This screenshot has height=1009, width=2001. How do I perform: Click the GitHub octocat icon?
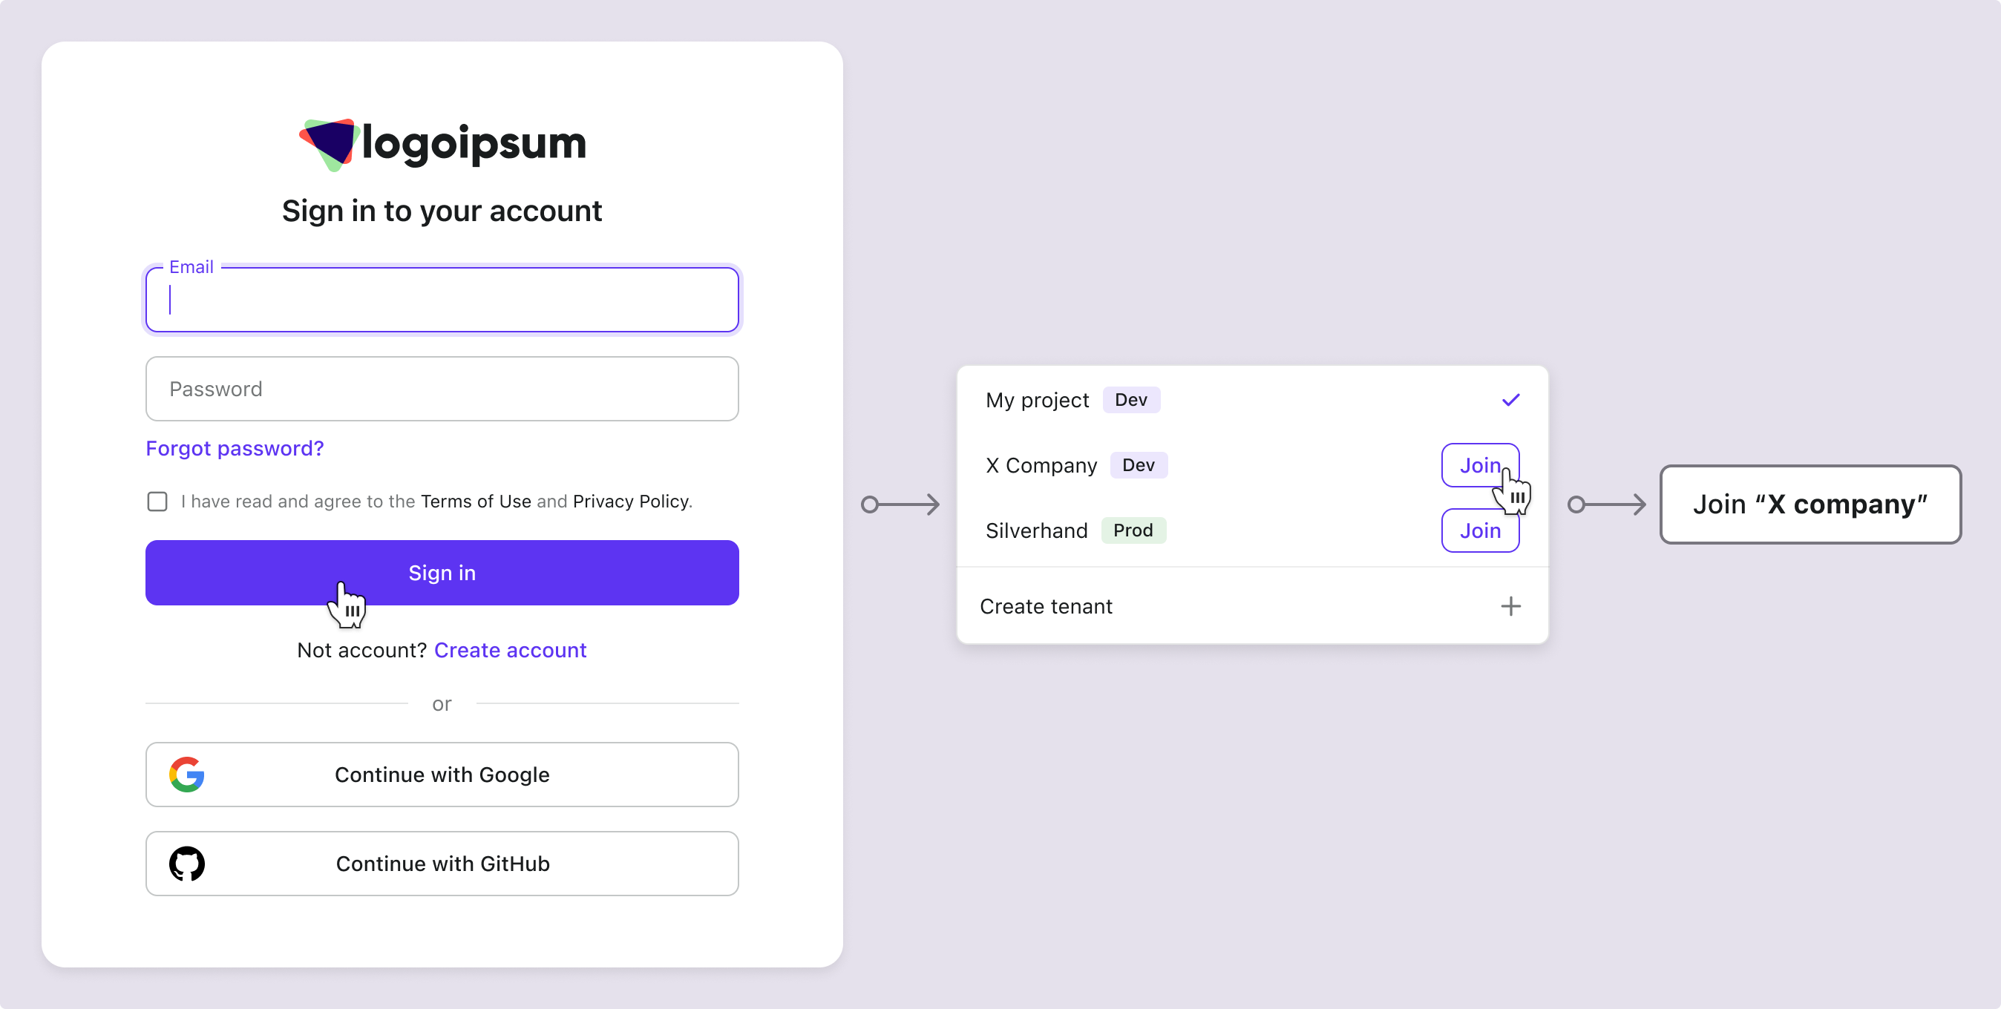pos(186,863)
